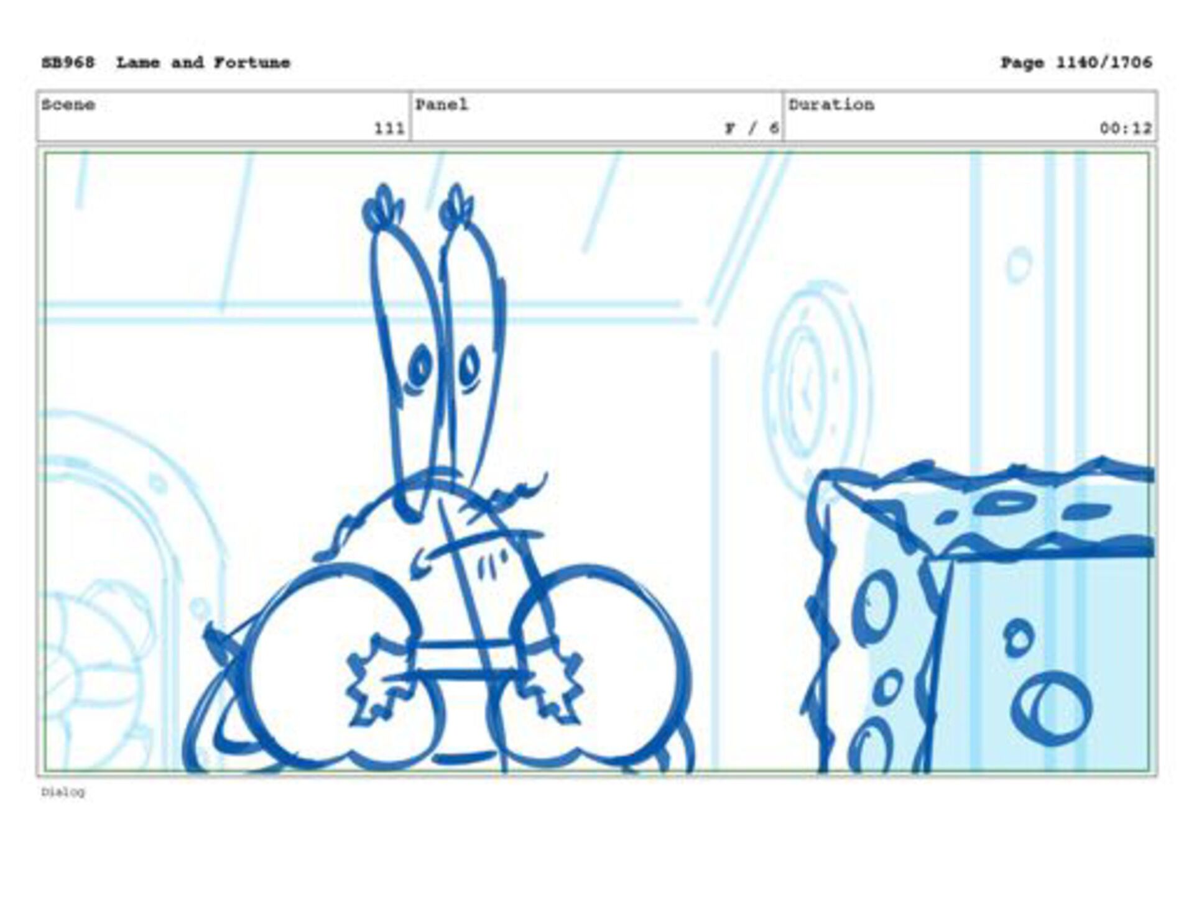Click the scene number '111'
Image resolution: width=1194 pixels, height=924 pixels.
(389, 129)
